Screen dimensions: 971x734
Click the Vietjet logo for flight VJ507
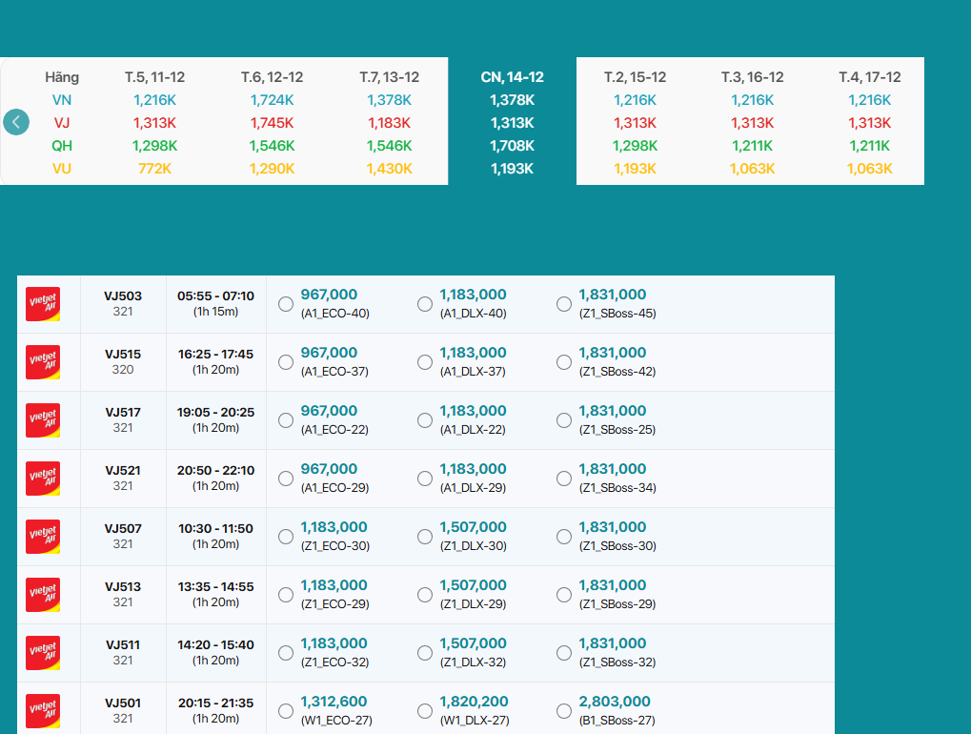click(43, 537)
